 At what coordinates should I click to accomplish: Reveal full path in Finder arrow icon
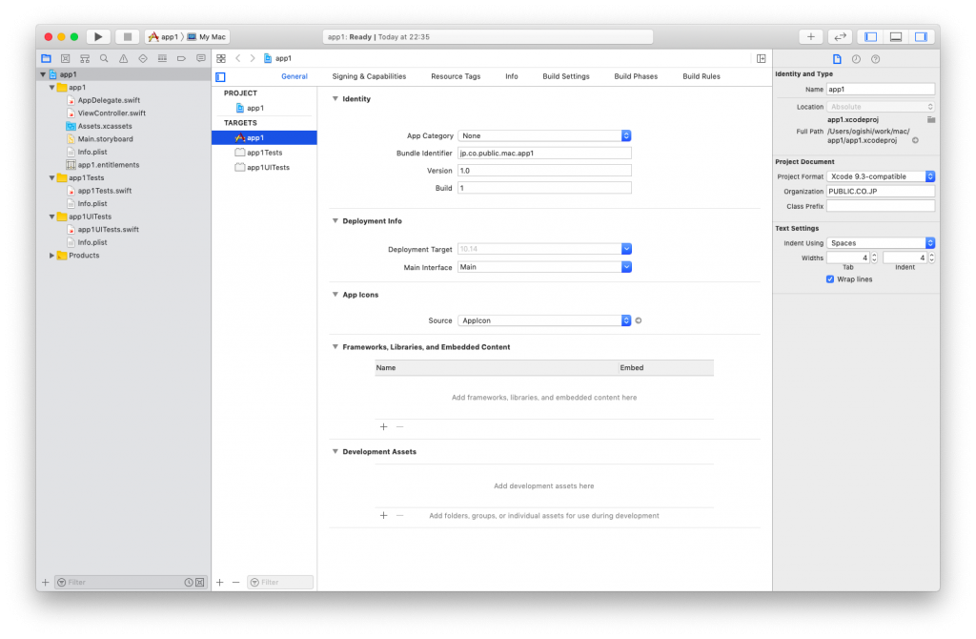click(915, 141)
